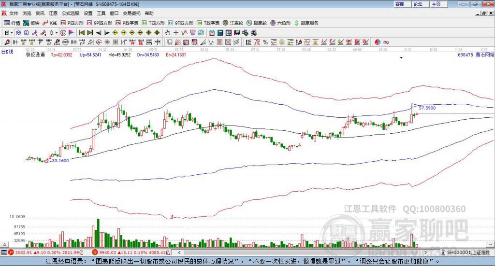Click the 客服 button in title bar

[x=402, y=4]
